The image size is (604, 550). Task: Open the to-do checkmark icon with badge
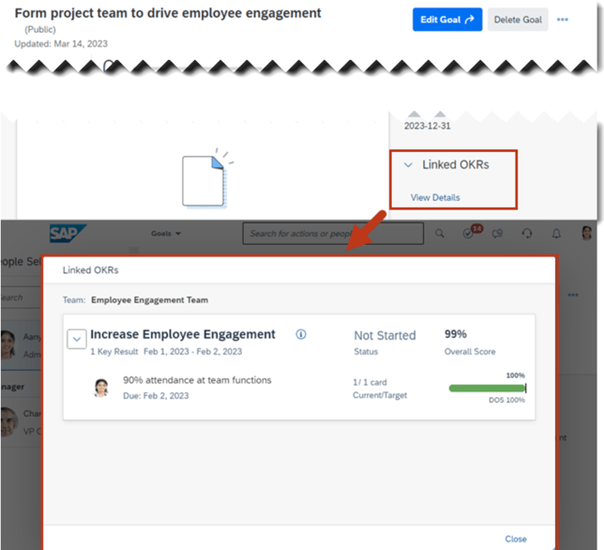pos(470,234)
